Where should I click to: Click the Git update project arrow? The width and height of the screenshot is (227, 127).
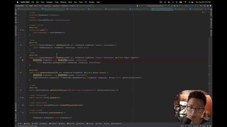click(189, 6)
